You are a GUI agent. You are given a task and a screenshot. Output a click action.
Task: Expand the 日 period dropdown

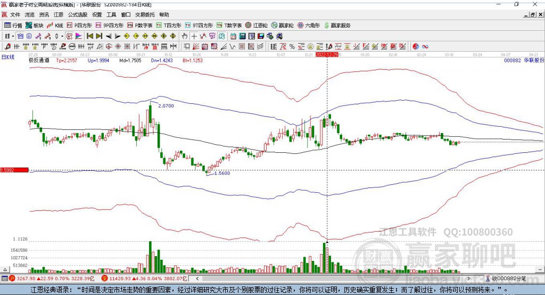(13, 36)
